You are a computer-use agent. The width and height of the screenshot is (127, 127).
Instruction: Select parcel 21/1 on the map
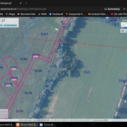[87, 72]
